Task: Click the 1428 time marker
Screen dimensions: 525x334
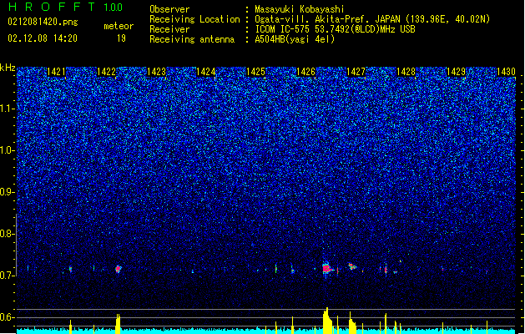Action: point(406,72)
